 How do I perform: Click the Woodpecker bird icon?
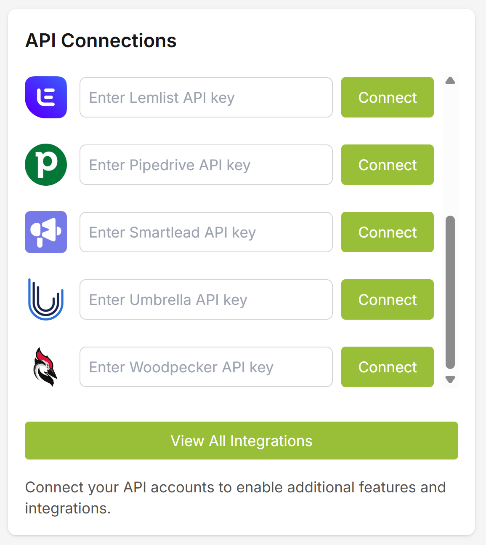click(46, 367)
